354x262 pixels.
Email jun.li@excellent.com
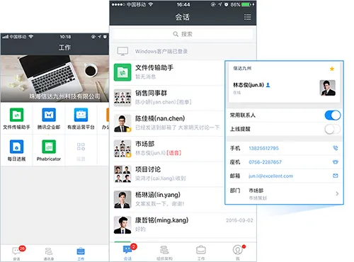tap(270, 176)
